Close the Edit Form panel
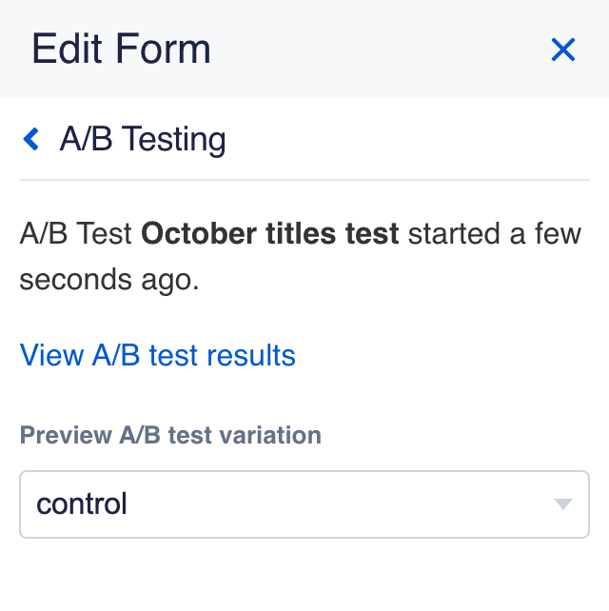This screenshot has height=611, width=609. pos(563,49)
